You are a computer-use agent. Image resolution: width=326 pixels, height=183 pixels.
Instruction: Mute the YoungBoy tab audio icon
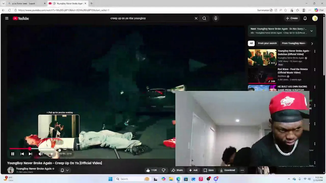(x=54, y=4)
